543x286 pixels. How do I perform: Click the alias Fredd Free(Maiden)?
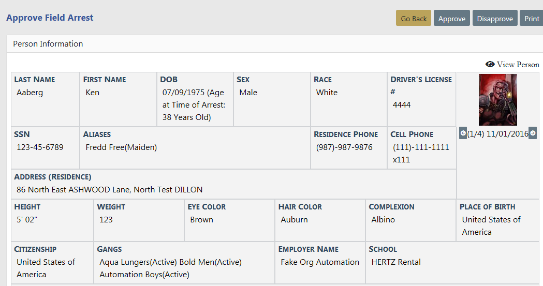tap(121, 147)
